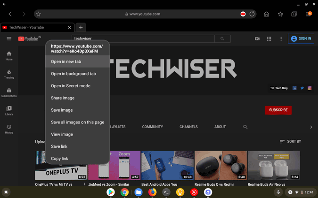318x198 pixels.
Task: Open YouTube settings three-dot menu
Action: (281, 38)
